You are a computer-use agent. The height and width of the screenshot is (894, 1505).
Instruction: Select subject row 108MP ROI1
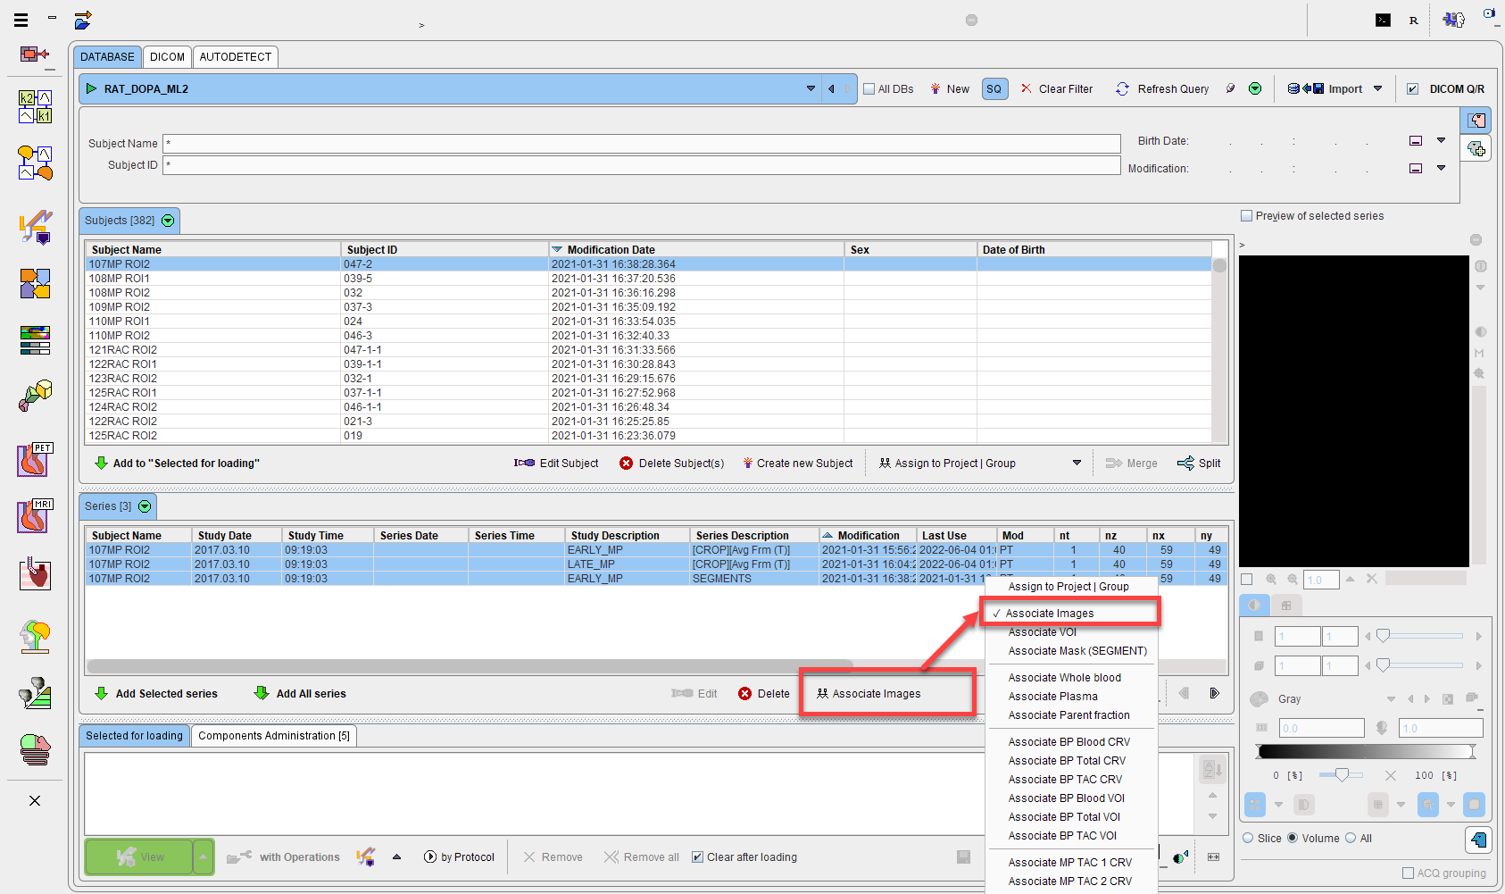tap(648, 278)
